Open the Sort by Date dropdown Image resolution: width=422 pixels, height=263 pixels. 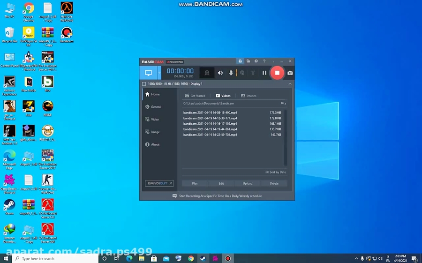coord(276,172)
